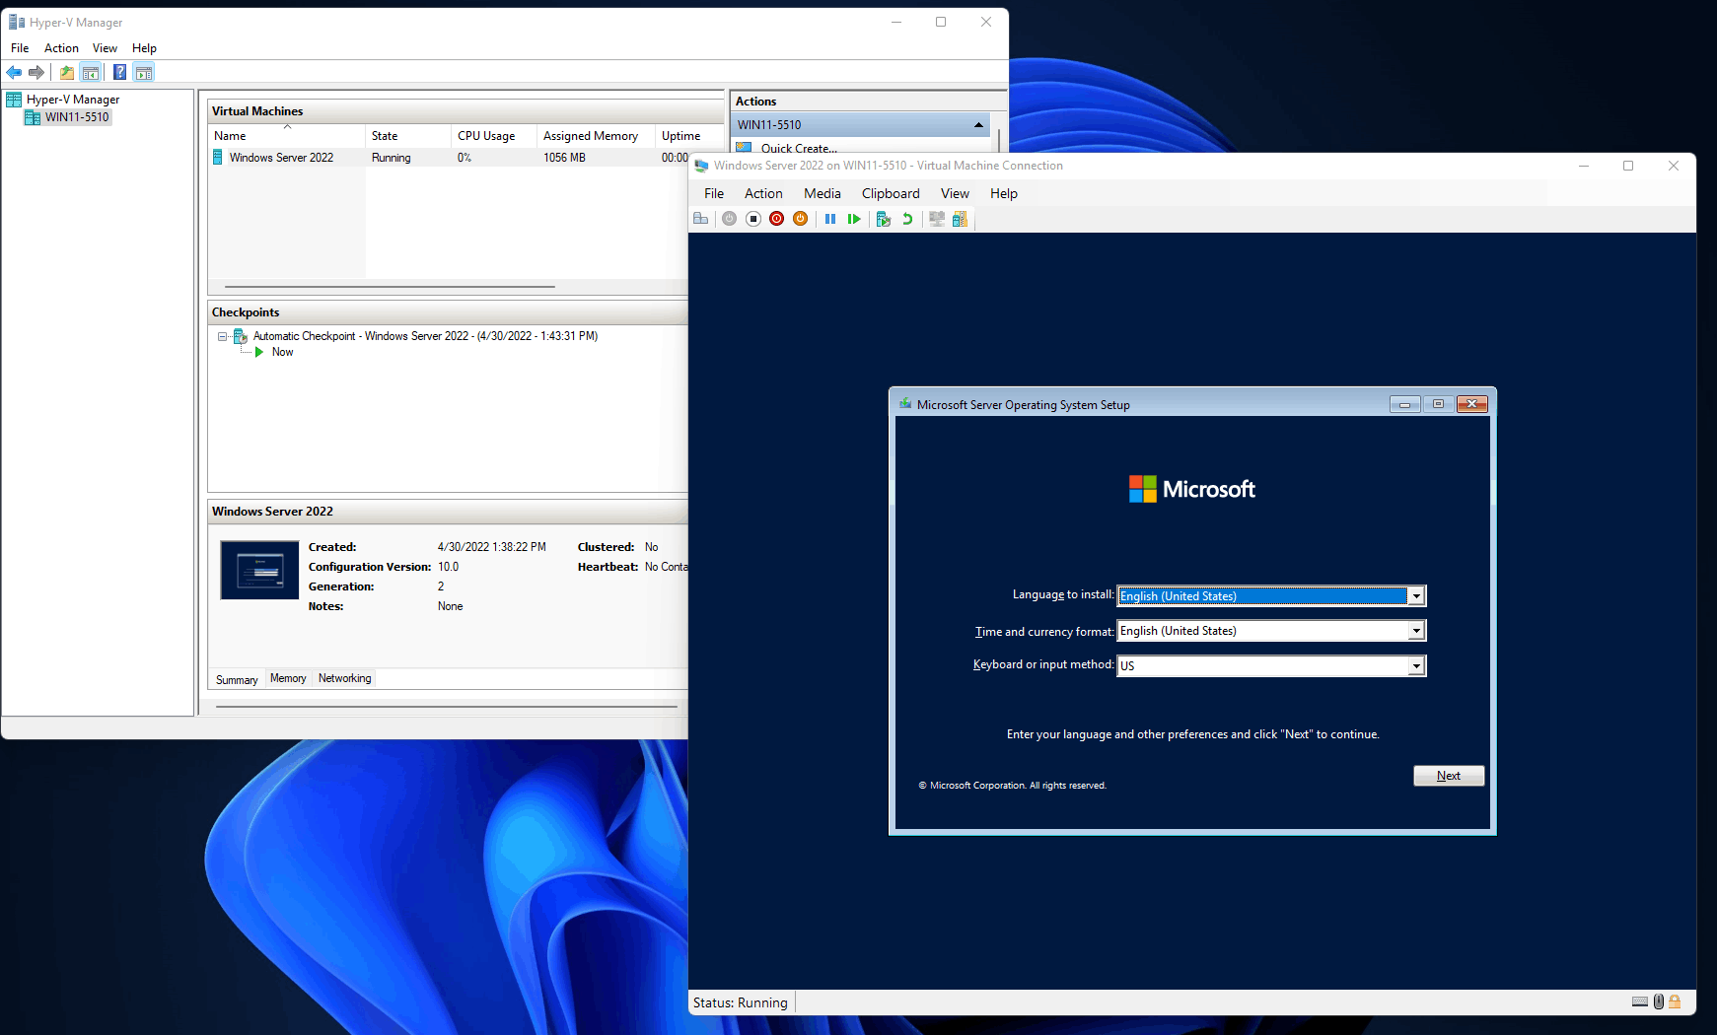Click the padlock icon in VM status bar
Image resolution: width=1717 pixels, height=1035 pixels.
pos(1675,1001)
